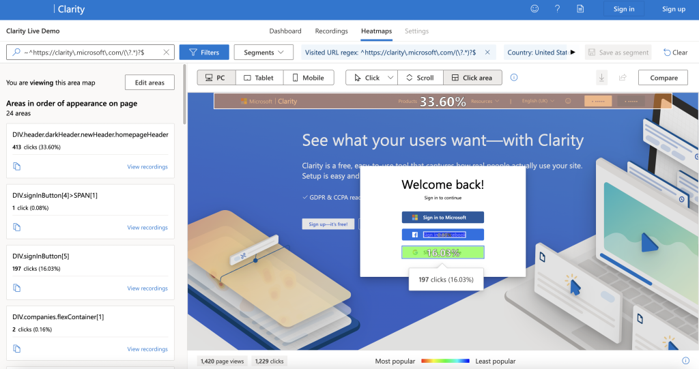Switch device view to Tablet
This screenshot has width=699, height=369.
tap(259, 78)
